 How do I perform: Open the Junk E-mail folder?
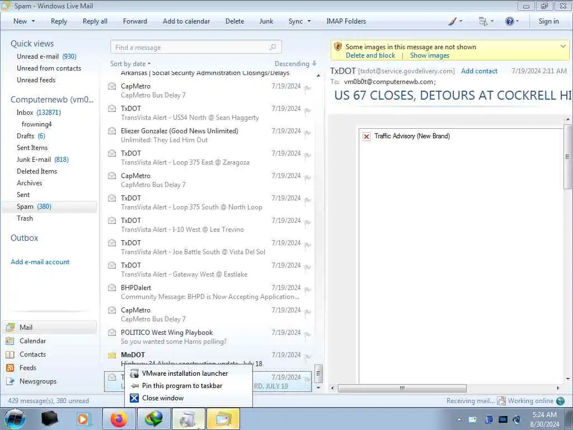click(43, 160)
